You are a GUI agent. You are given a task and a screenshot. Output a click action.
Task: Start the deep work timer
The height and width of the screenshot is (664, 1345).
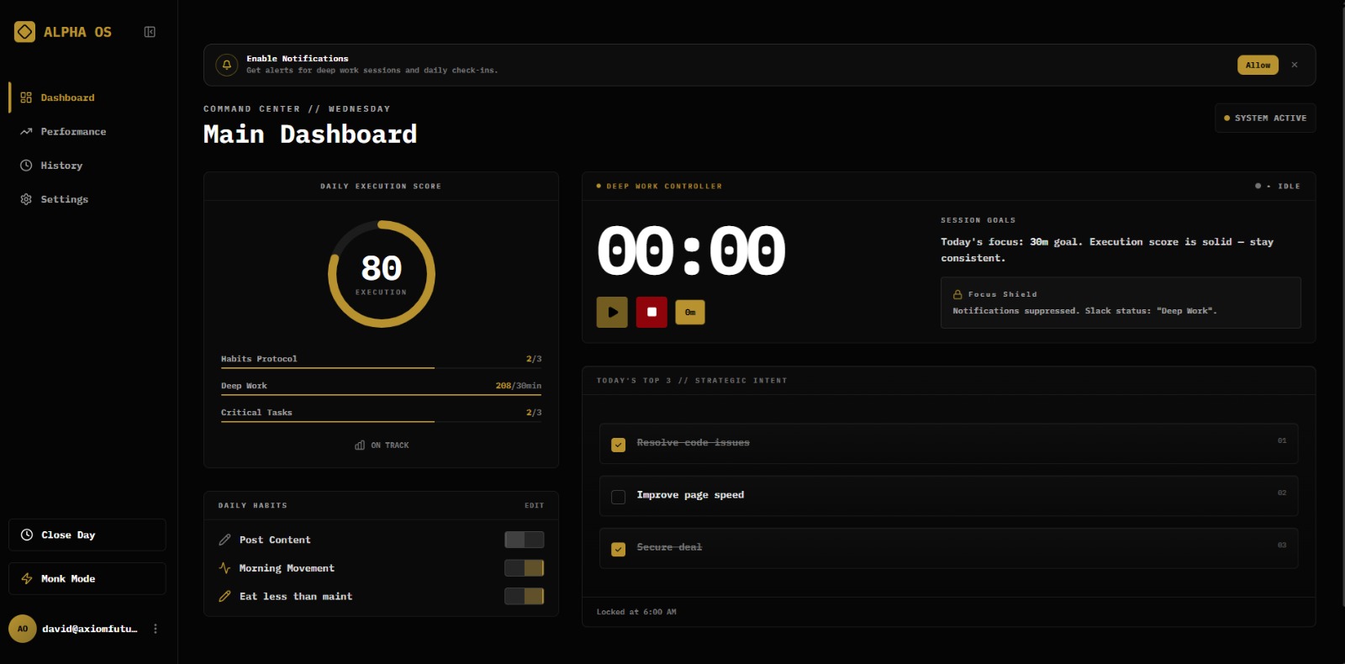tap(612, 312)
